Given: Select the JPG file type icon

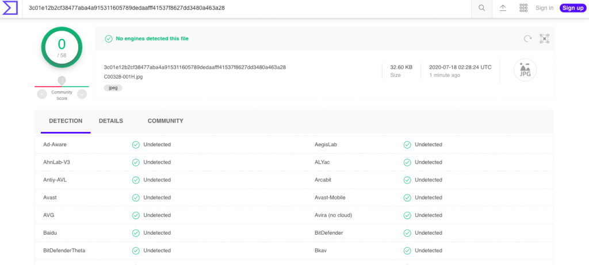Looking at the screenshot, I should click(525, 70).
